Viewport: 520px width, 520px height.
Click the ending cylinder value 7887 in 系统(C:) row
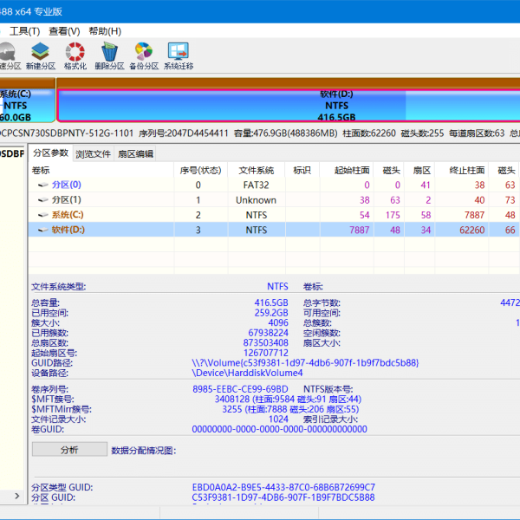tap(475, 215)
